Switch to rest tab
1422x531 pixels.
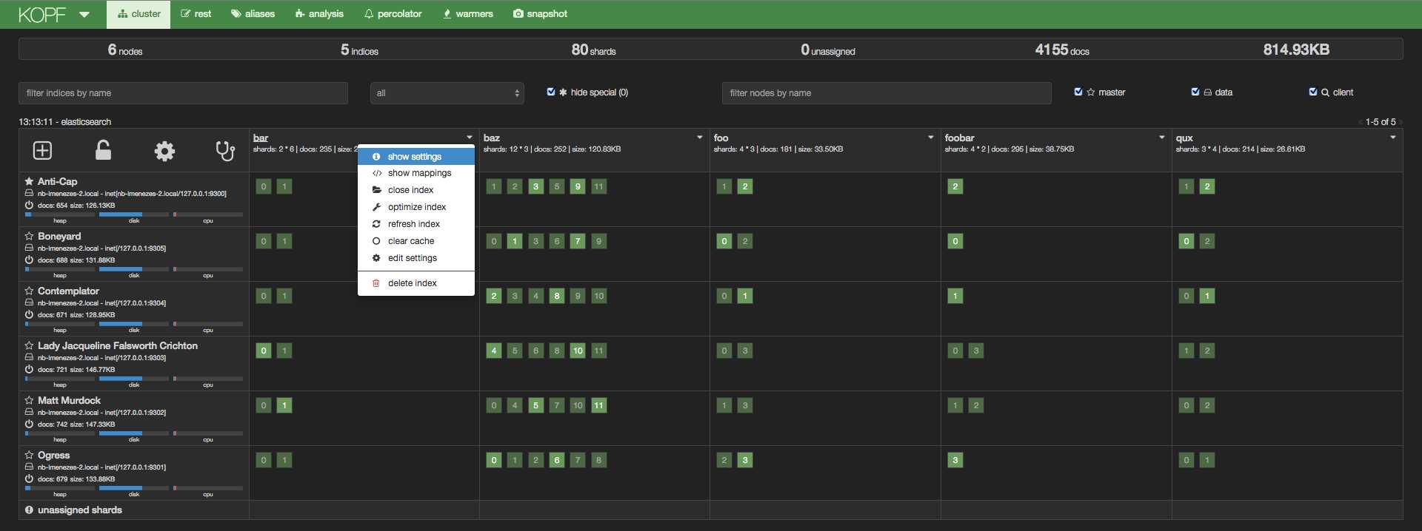(196, 14)
